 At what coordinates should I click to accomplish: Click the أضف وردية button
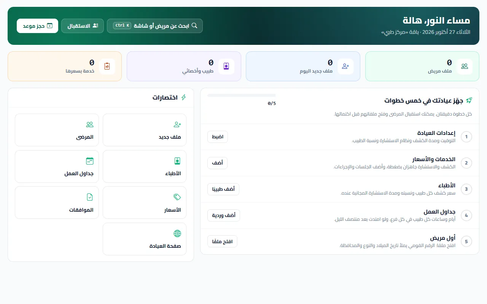click(224, 215)
